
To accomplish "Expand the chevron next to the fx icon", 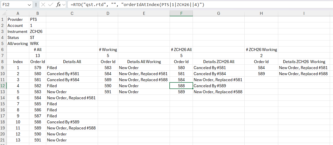I will (x=63, y=5).
